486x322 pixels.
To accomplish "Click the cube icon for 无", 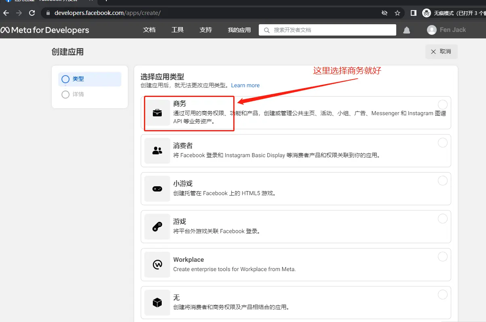I will (157, 303).
